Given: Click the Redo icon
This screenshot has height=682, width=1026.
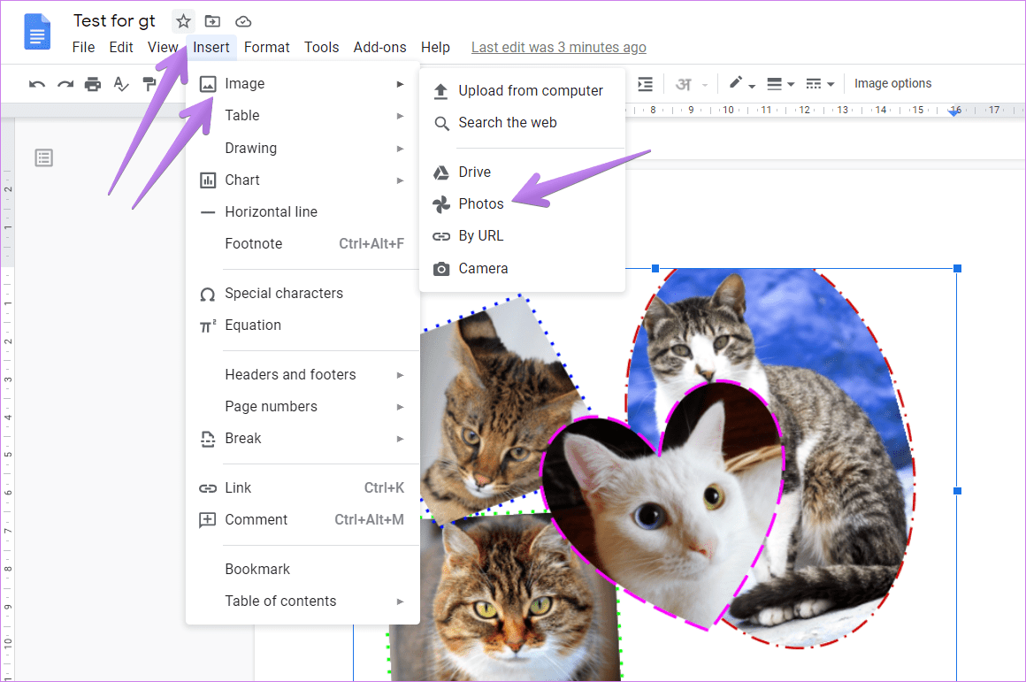Looking at the screenshot, I should [64, 84].
